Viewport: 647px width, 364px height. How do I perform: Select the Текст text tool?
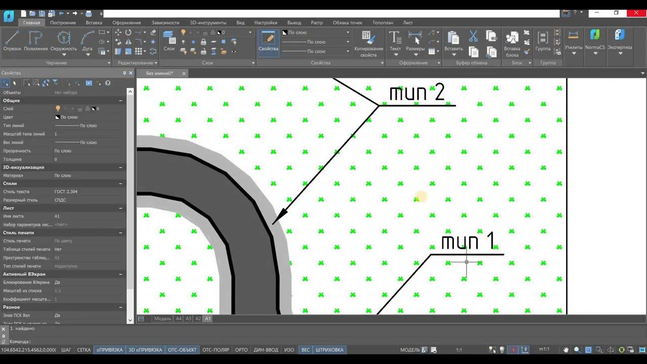click(x=395, y=43)
